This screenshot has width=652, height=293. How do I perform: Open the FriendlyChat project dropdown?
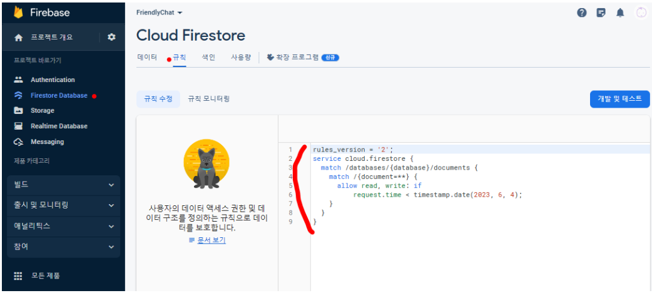(160, 13)
